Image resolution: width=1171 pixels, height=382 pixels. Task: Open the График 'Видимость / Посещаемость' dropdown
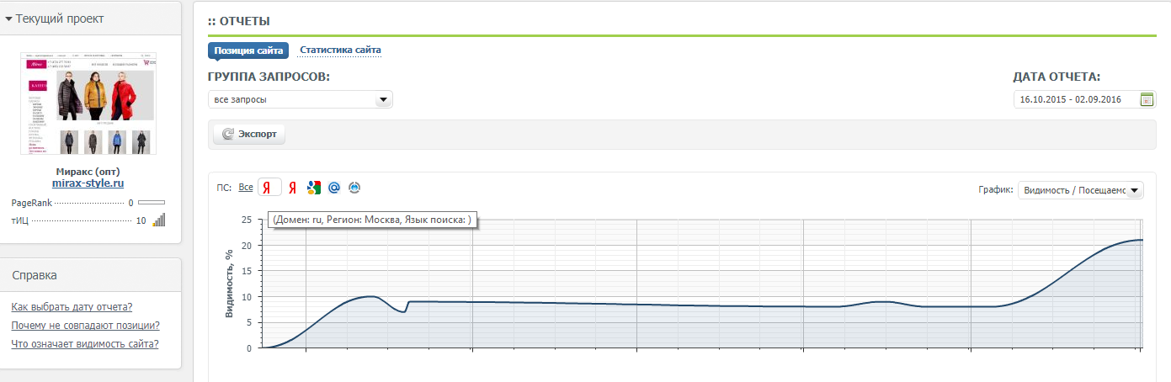pyautogui.click(x=1081, y=190)
